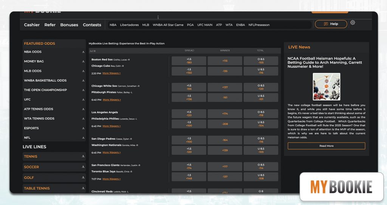Screen dimensions: 387x205
Task: Click Read More under Heisman article
Action: coord(326,146)
